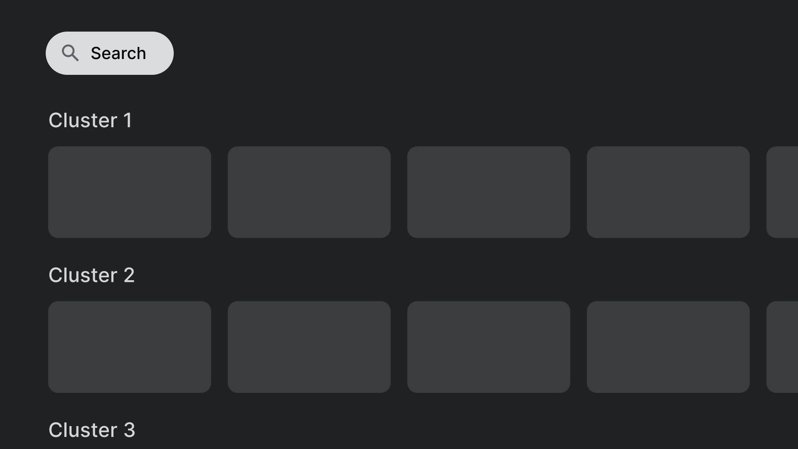798x449 pixels.
Task: Click first card thumbnail in Cluster 2
Action: pyautogui.click(x=129, y=346)
